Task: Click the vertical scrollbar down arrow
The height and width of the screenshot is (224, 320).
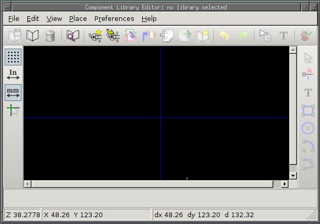Action: click(x=293, y=176)
